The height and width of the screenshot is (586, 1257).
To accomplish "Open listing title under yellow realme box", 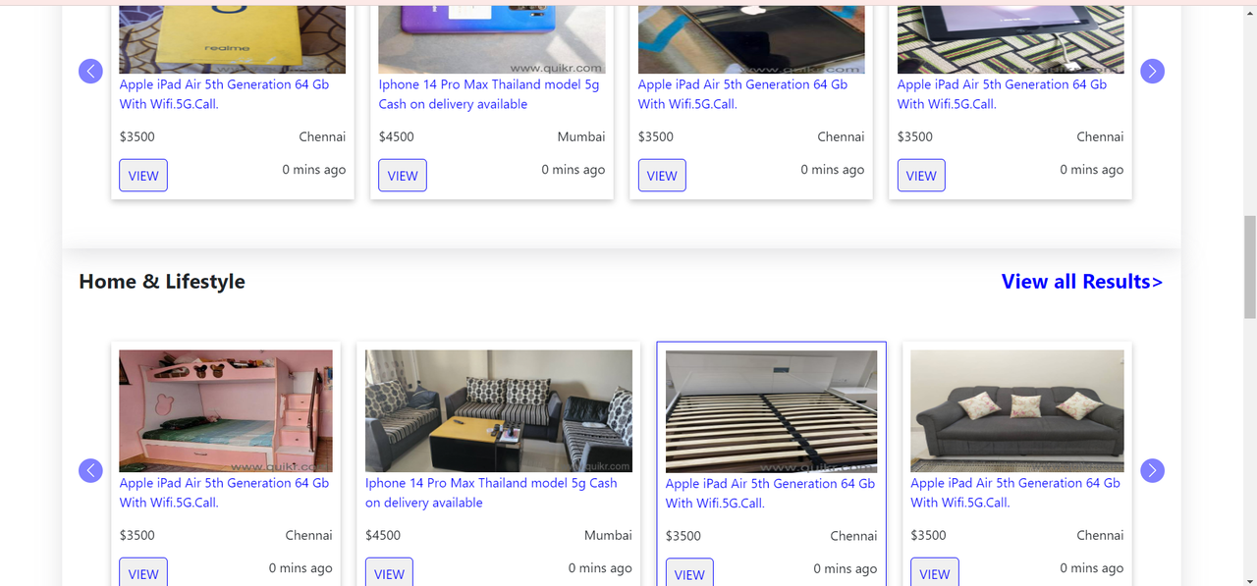I will tap(224, 94).
